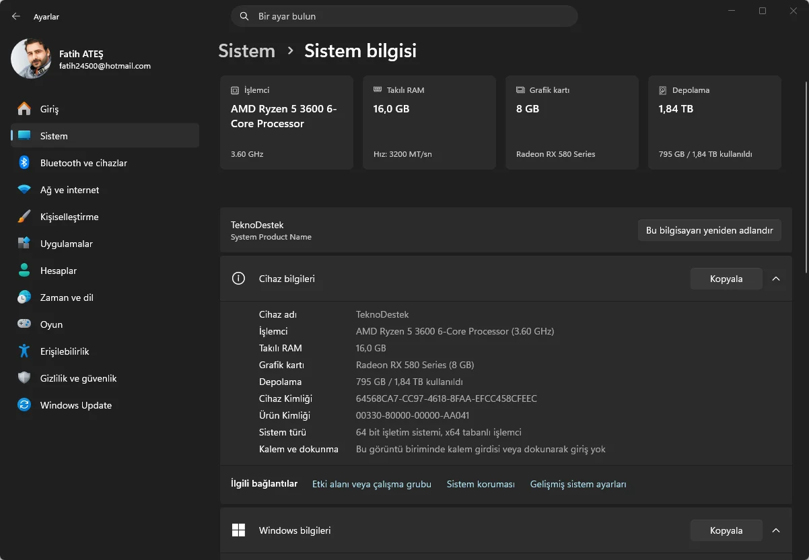This screenshot has width=809, height=560.
Task: Click the paintbrush icon for Kişiselleştirme
Action: [24, 217]
